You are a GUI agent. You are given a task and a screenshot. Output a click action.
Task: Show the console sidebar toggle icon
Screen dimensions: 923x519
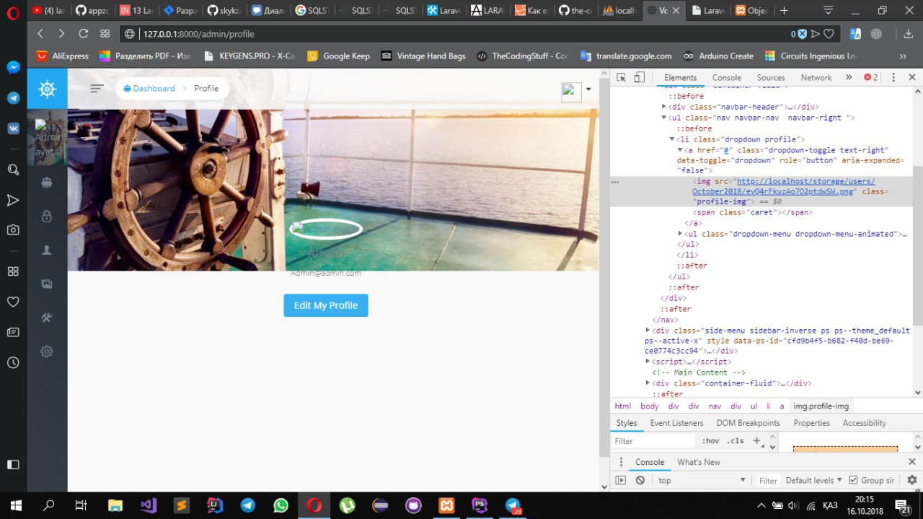(620, 480)
